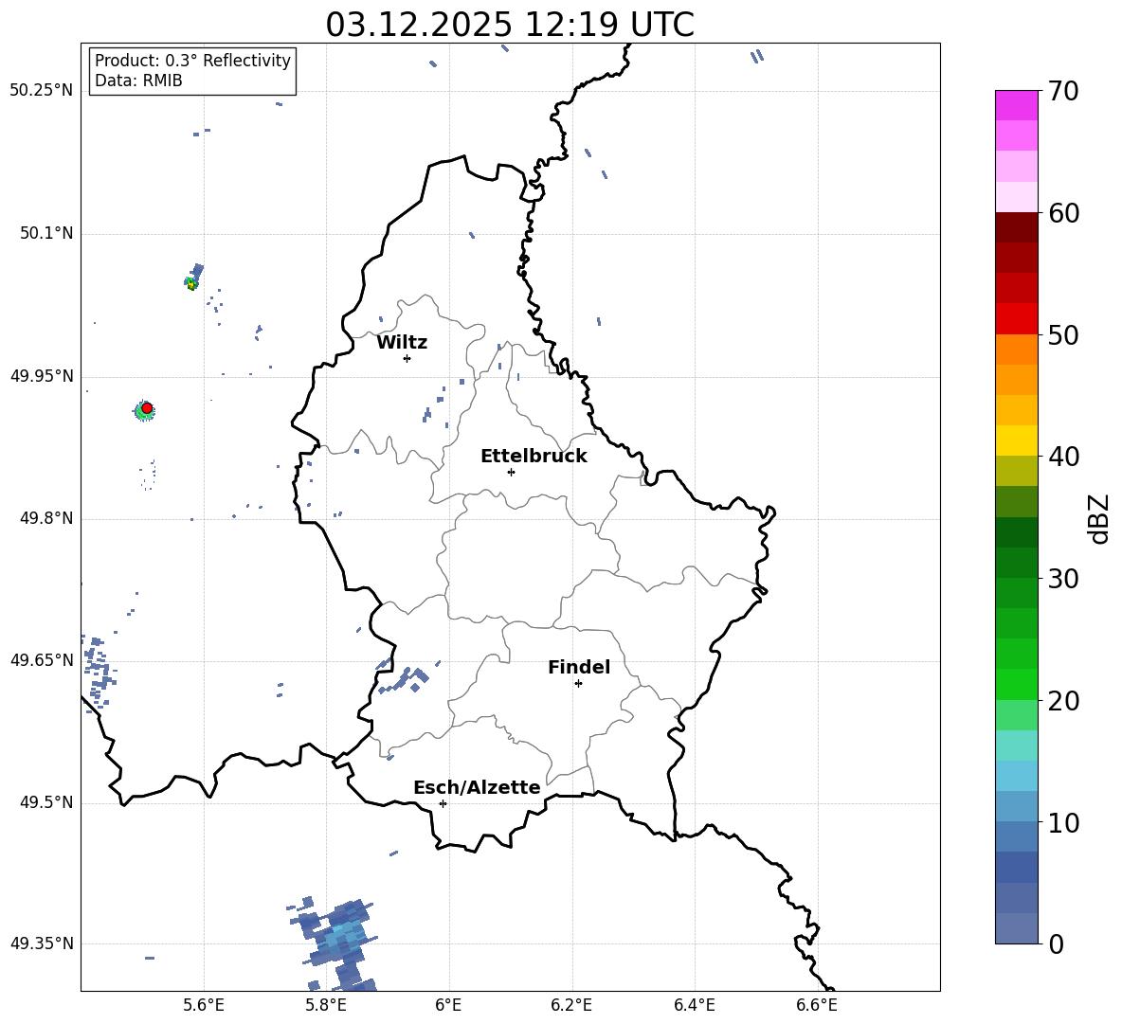1122x1024 pixels.
Task: Click the cross marker below Wiltz
Action: click(407, 358)
